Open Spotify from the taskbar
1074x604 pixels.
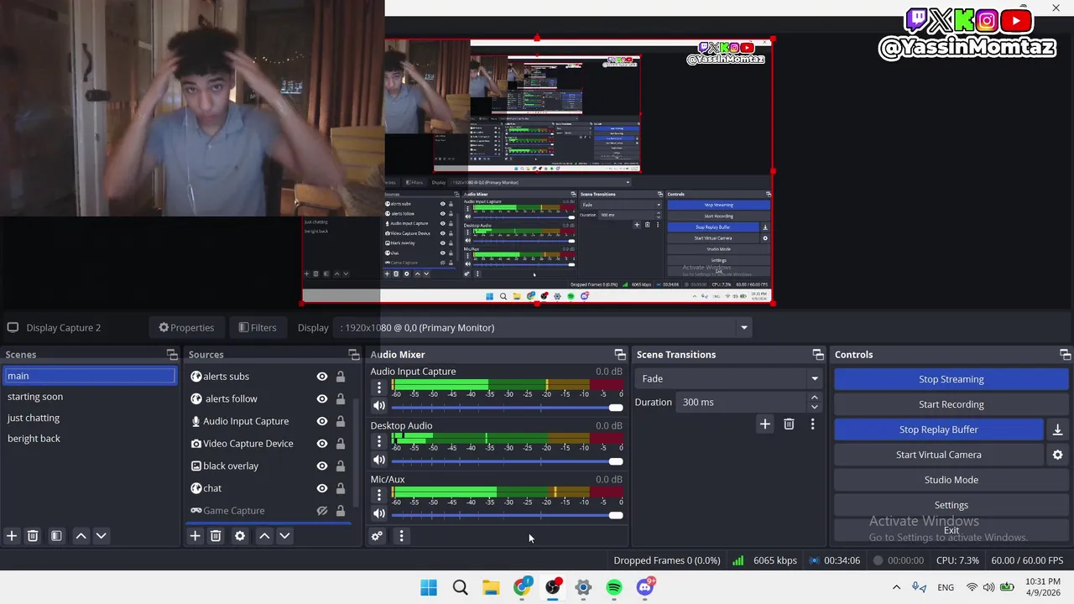(x=614, y=587)
